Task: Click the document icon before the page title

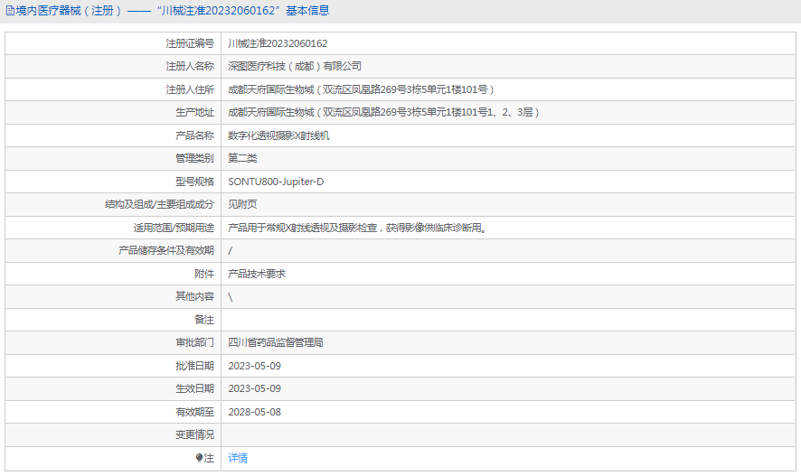Action: 10,11
